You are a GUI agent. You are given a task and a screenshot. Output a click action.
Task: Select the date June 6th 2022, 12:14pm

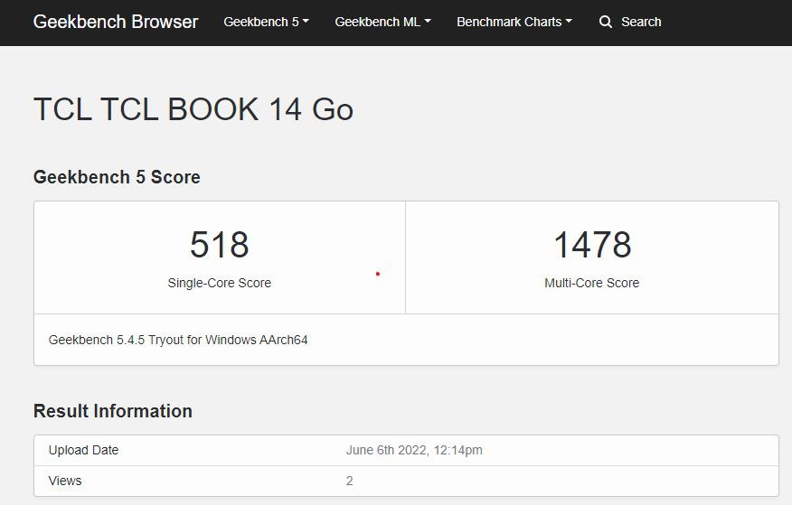414,450
